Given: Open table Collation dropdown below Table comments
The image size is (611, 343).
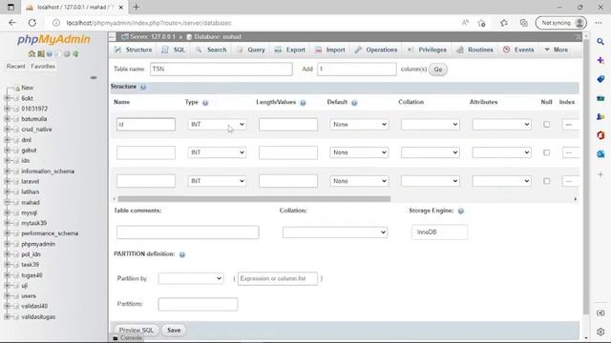Looking at the screenshot, I should (335, 232).
